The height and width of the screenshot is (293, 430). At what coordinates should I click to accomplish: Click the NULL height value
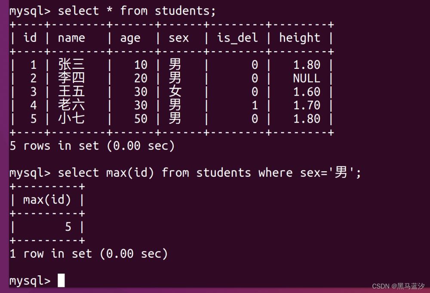point(307,78)
